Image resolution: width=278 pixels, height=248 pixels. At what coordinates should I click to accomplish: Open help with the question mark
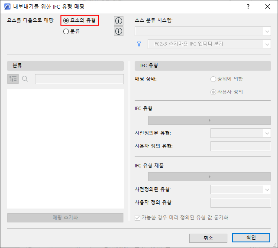pos(248,7)
